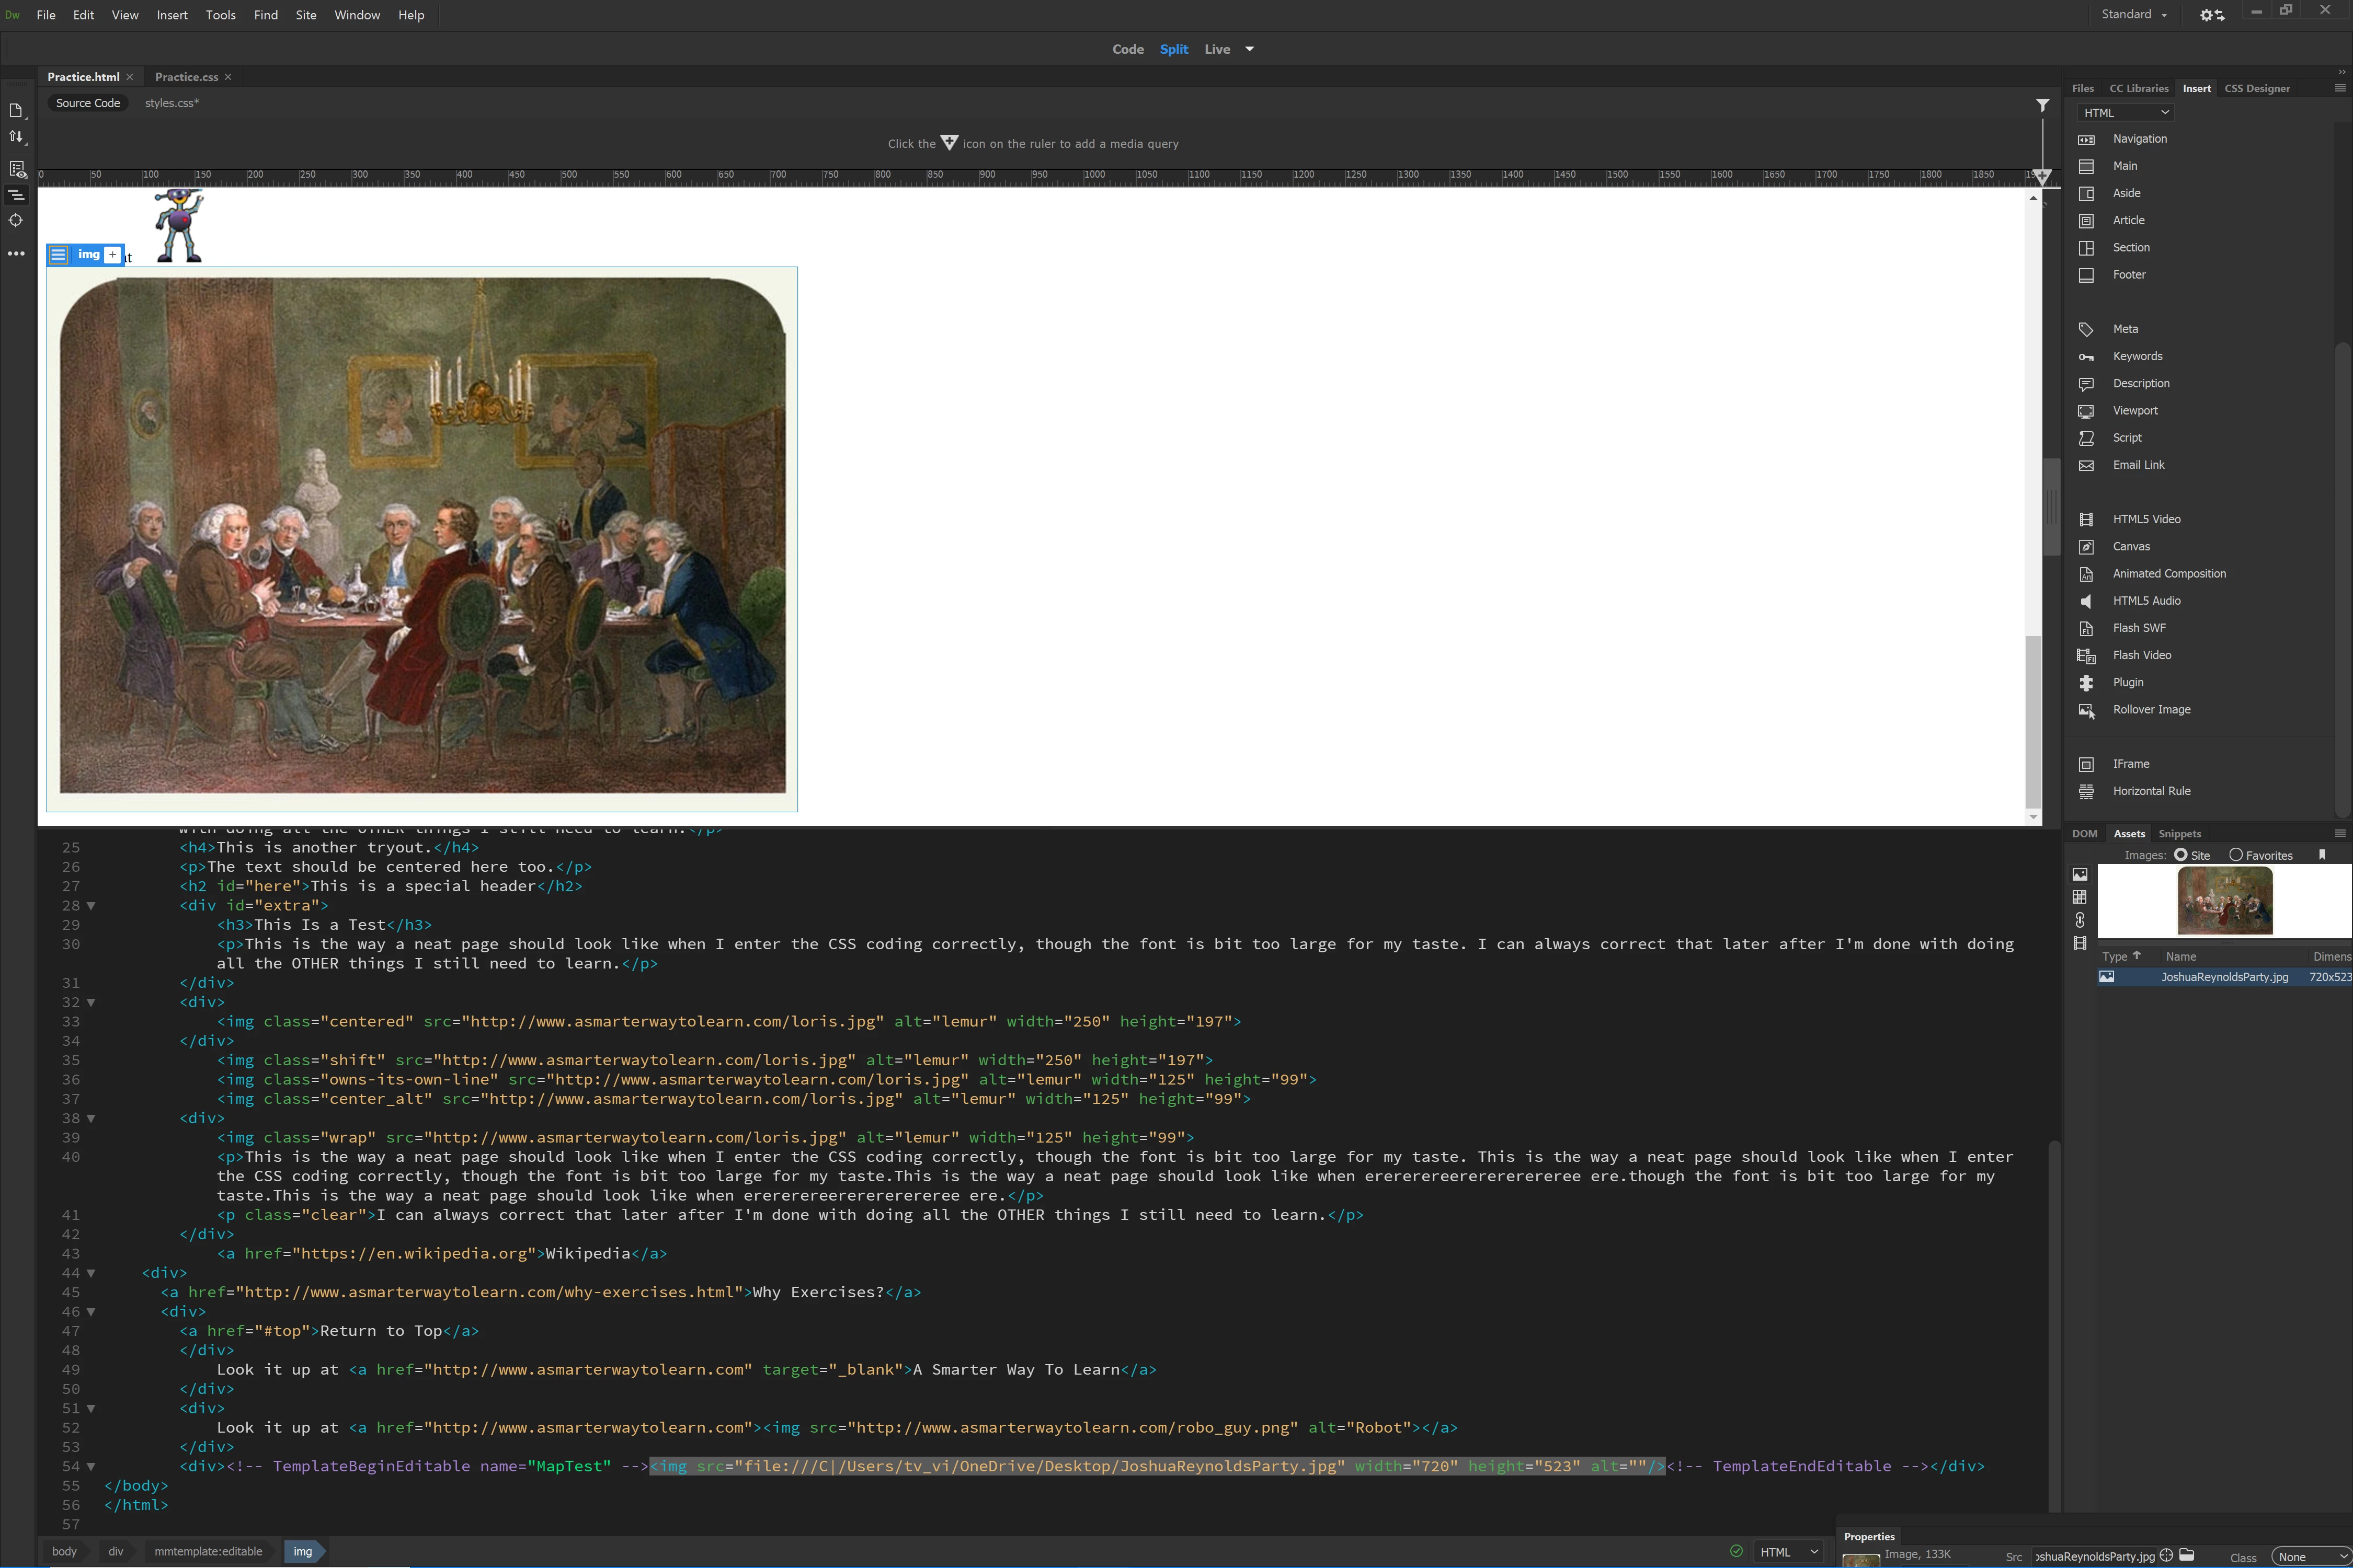The image size is (2353, 1568).
Task: Show Colors category in Assets panel
Action: click(x=2080, y=897)
